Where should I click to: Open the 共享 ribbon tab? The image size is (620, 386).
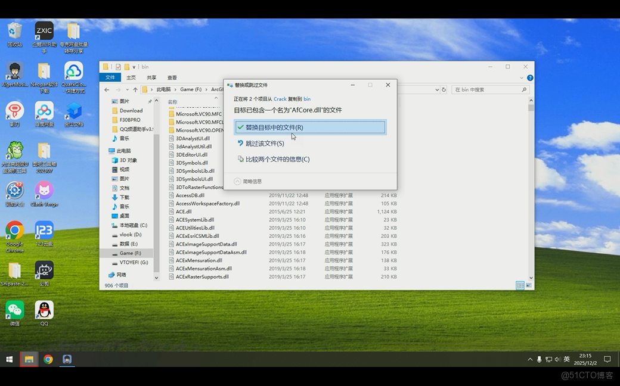coord(151,77)
